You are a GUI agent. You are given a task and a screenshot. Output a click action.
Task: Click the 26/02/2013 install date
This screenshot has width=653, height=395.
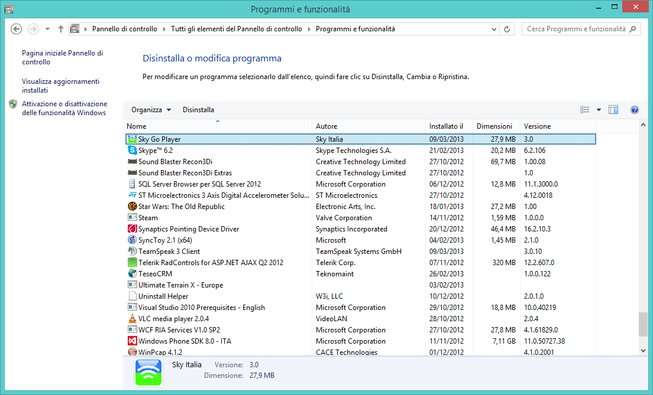coord(447,274)
